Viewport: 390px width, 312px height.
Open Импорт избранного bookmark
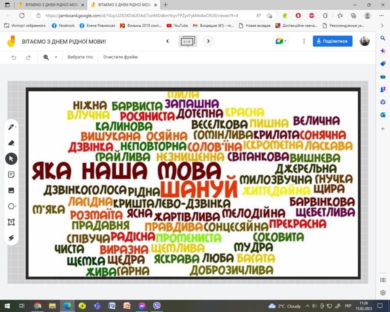pyautogui.click(x=25, y=26)
